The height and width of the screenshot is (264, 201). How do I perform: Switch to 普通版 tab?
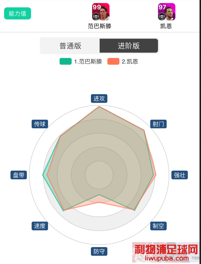pyautogui.click(x=70, y=46)
